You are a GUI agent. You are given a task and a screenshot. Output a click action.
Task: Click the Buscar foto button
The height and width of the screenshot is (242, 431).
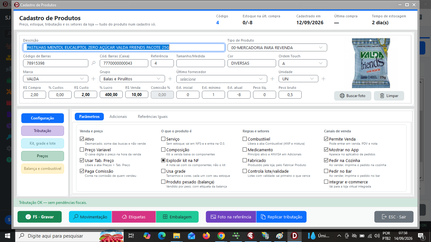click(353, 96)
